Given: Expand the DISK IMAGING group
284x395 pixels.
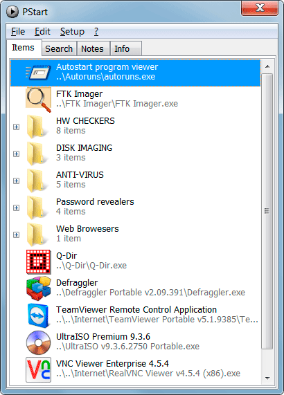Looking at the screenshot, I should 16,154.
